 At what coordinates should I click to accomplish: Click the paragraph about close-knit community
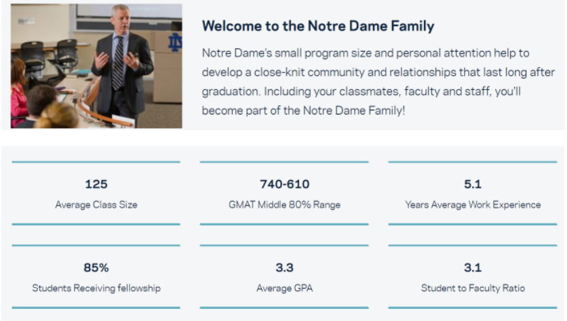tap(378, 81)
